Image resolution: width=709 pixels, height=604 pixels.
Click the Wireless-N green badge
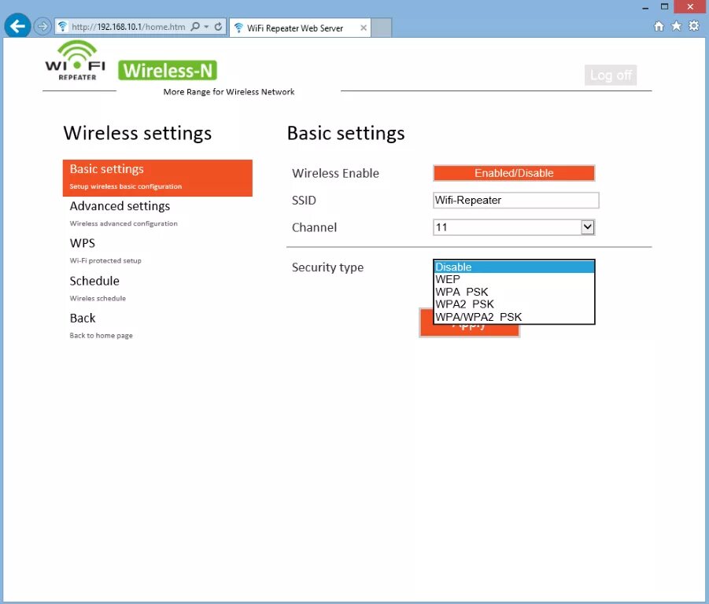coord(168,71)
